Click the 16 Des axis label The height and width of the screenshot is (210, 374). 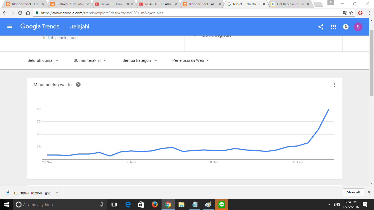[x=298, y=162]
